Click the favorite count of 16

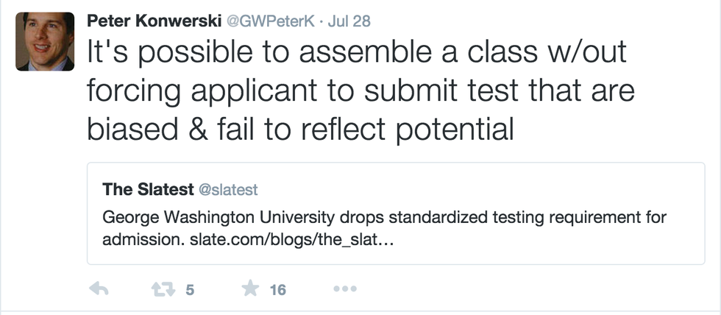(277, 290)
